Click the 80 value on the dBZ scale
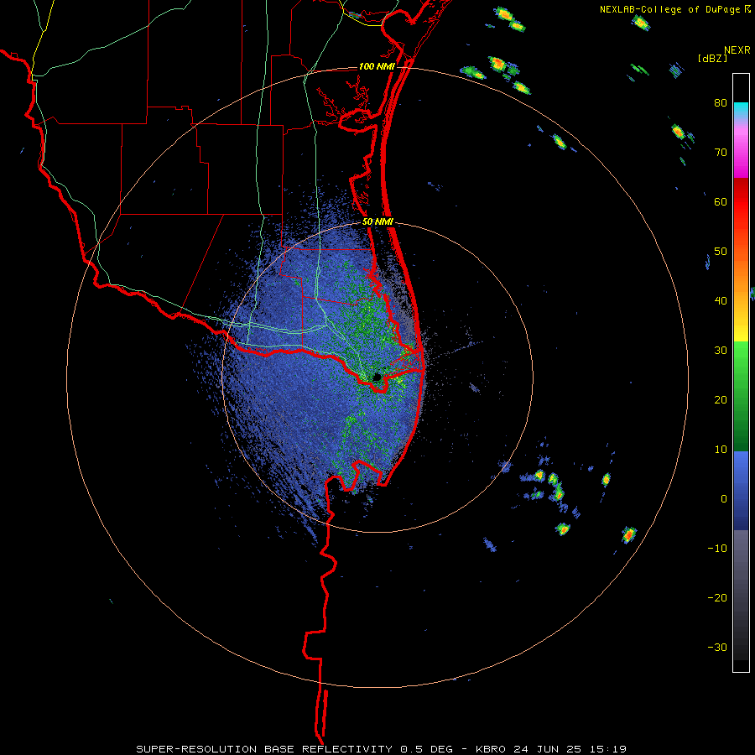The height and width of the screenshot is (755, 755). coord(721,103)
